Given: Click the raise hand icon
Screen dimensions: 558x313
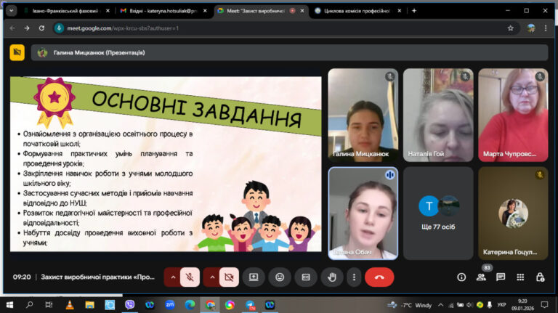Looking at the screenshot, I should click(331, 277).
